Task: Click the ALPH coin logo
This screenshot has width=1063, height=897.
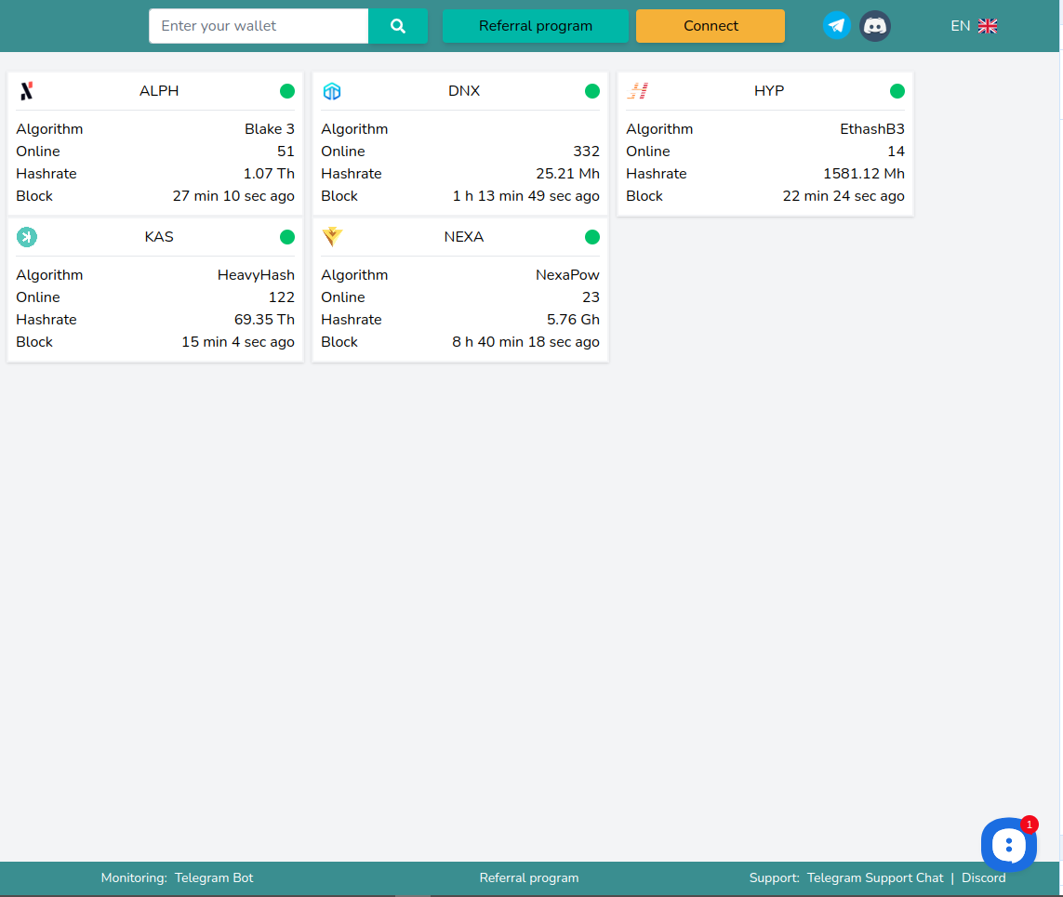Action: pyautogui.click(x=26, y=91)
